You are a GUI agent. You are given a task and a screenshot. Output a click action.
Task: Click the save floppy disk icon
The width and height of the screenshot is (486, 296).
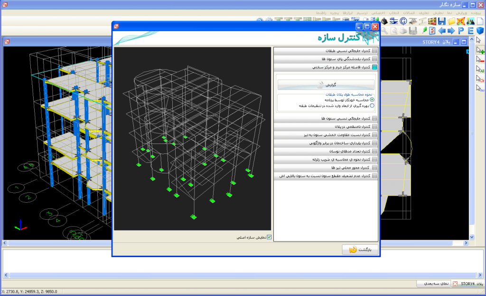pyautogui.click(x=441, y=21)
